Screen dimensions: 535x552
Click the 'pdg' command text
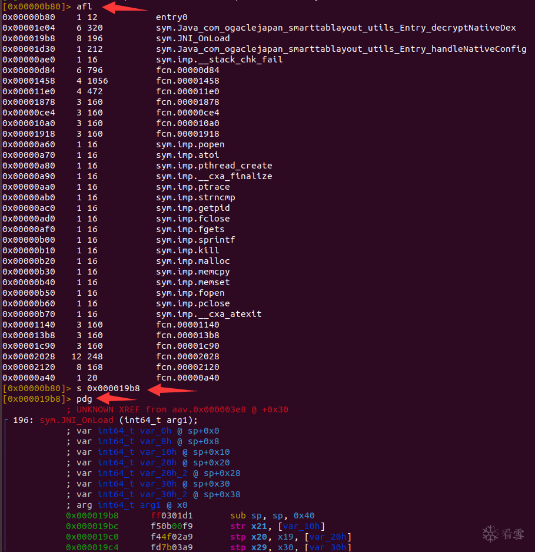click(x=84, y=399)
